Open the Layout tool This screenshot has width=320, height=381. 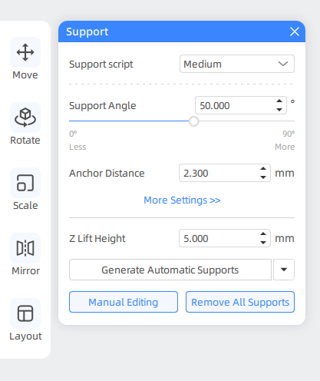25,313
